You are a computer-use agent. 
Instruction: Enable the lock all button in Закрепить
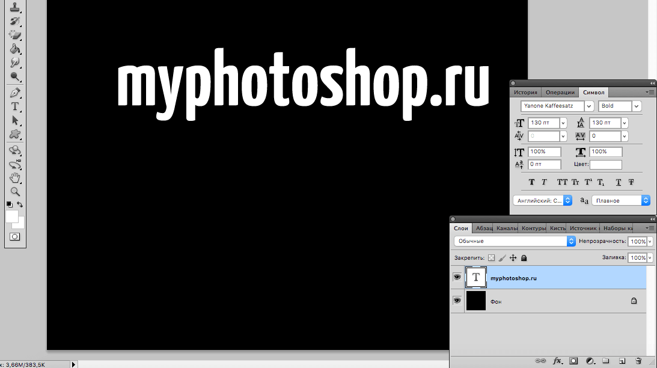pyautogui.click(x=524, y=258)
